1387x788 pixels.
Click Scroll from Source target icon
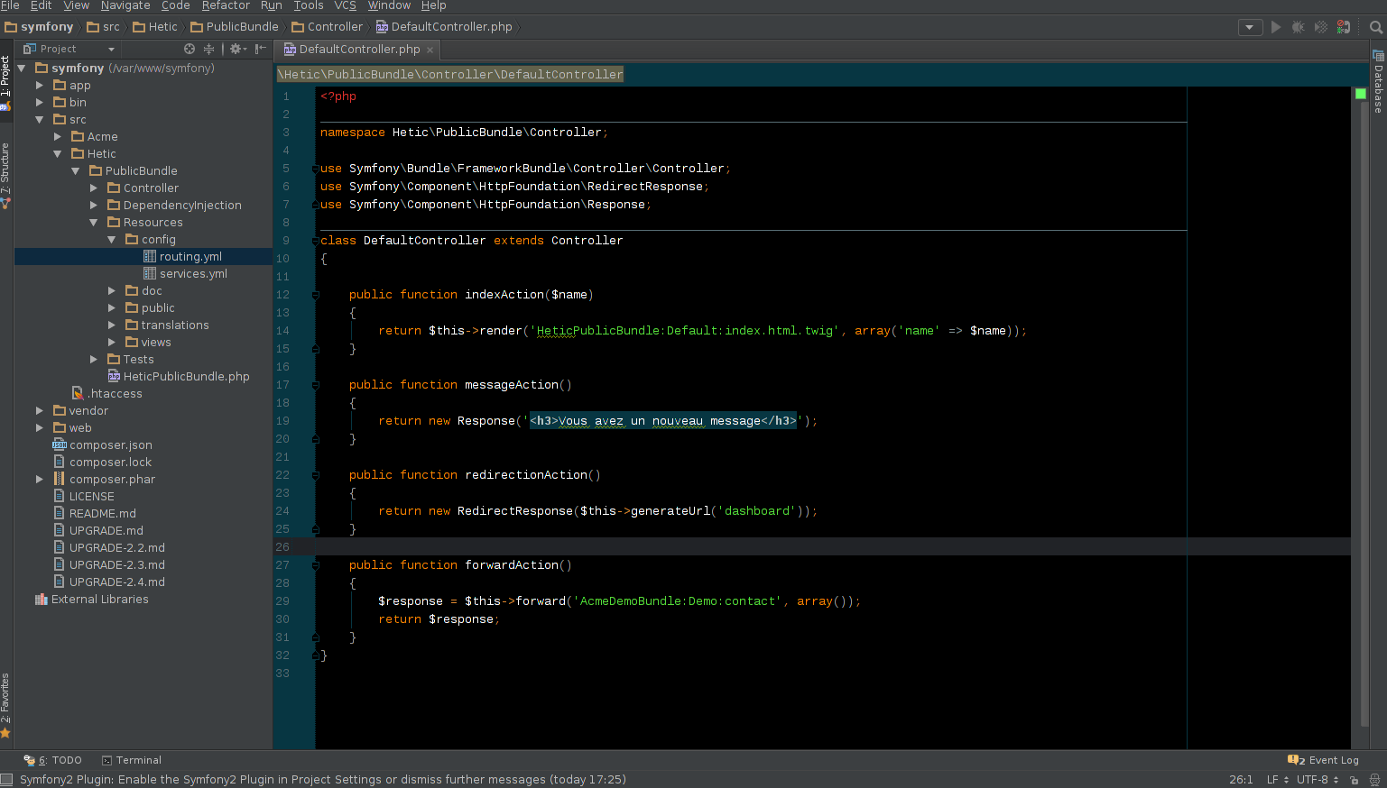190,49
